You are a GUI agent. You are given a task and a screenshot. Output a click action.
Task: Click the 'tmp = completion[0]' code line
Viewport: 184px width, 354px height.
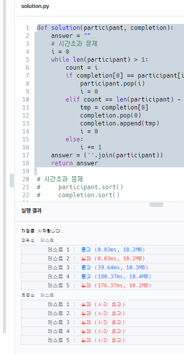pos(114,107)
